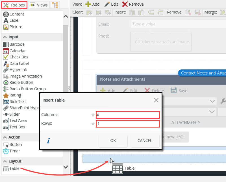This screenshot has height=182, width=226.
Task: Switch to the Views tab
Action: (39, 5)
